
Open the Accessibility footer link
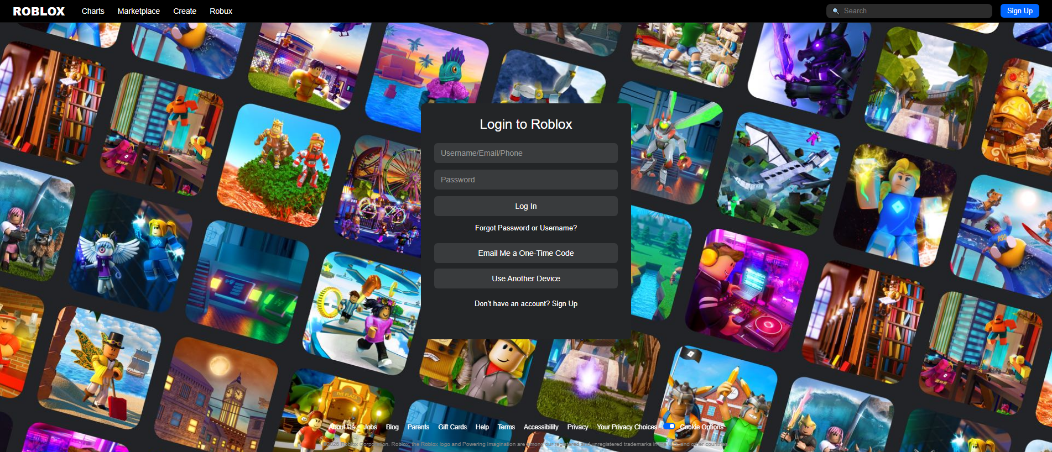tap(541, 427)
